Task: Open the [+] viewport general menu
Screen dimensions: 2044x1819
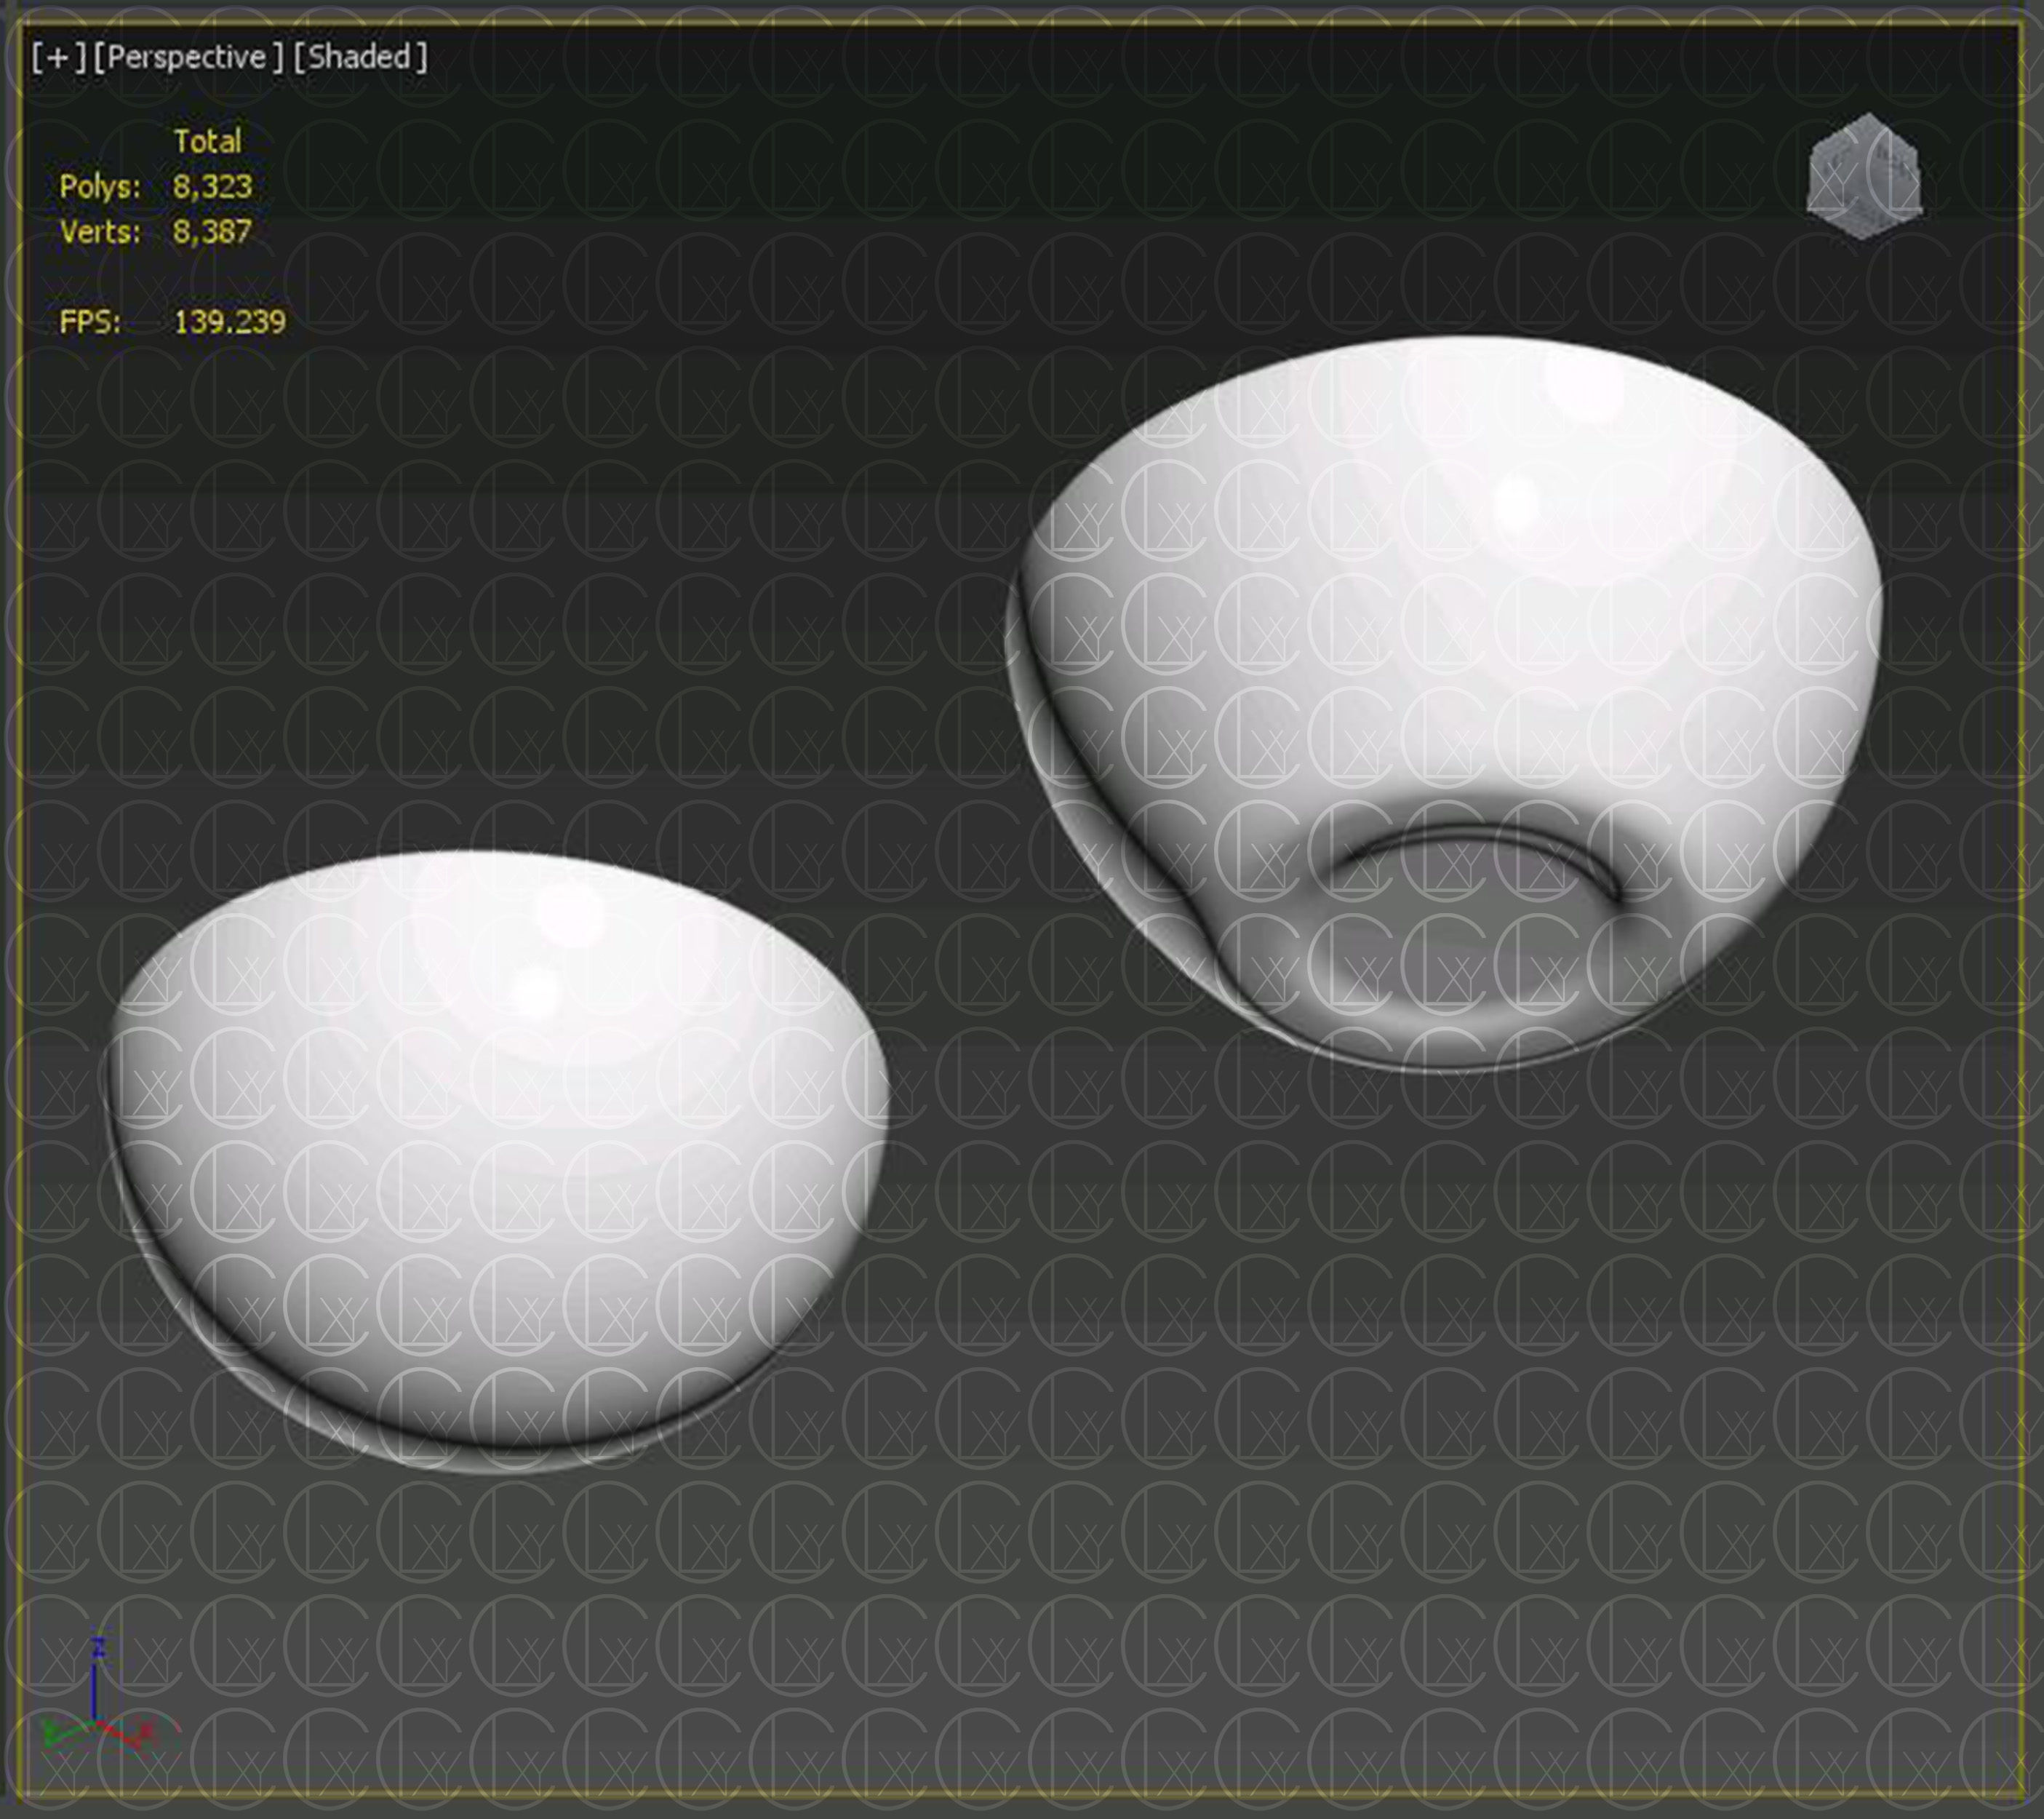Action: pyautogui.click(x=58, y=57)
